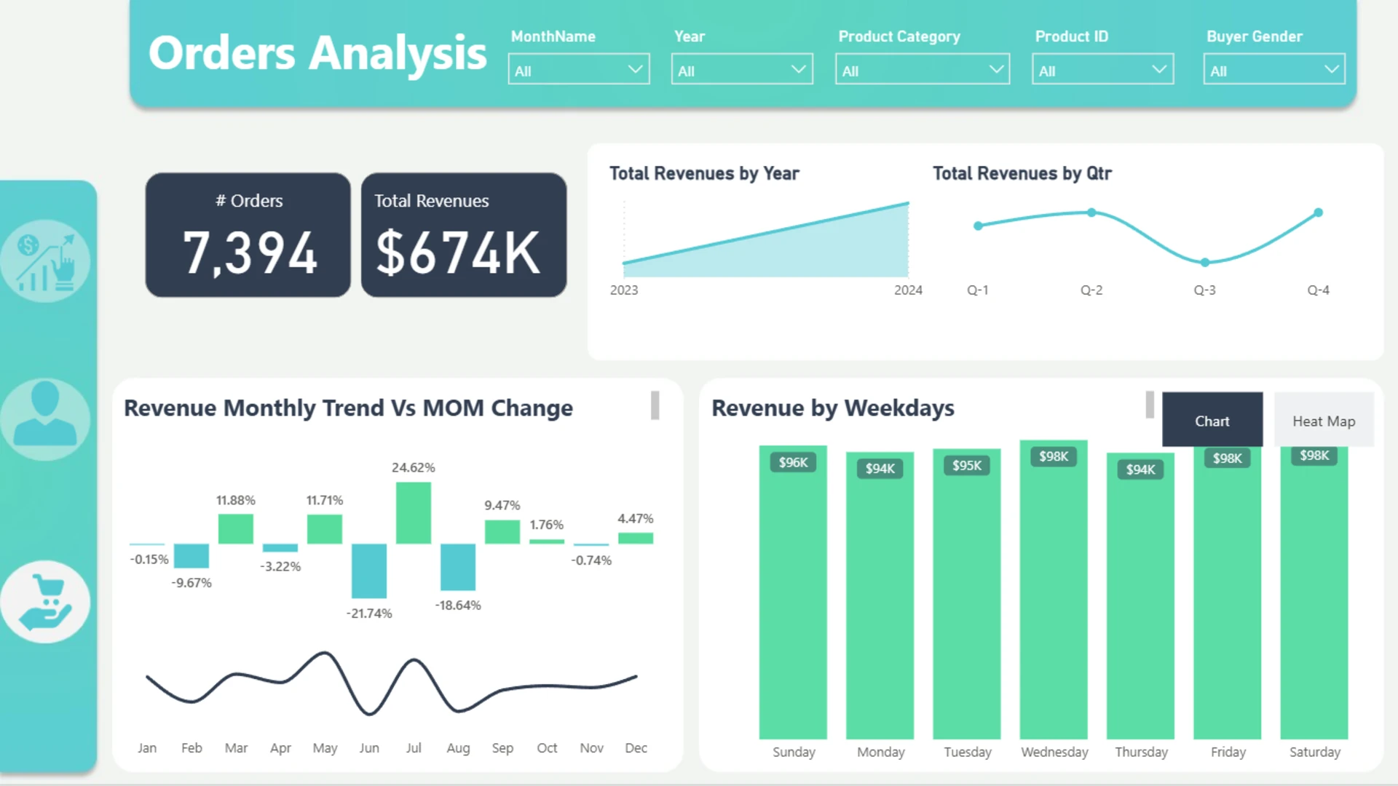This screenshot has height=786, width=1398.
Task: Open the sales growth chart sidebar icon
Action: pyautogui.click(x=45, y=261)
